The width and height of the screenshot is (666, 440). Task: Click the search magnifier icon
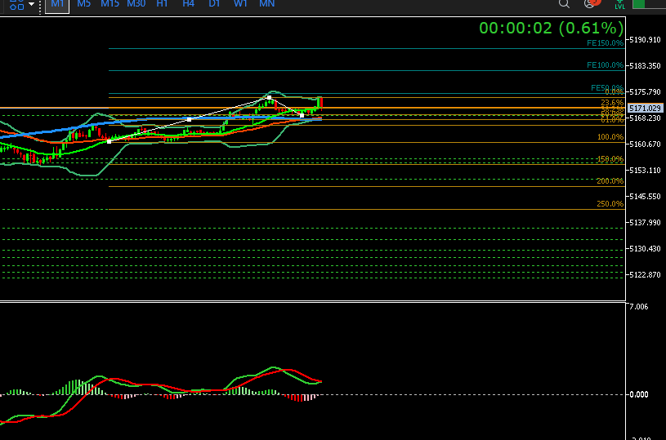point(564,4)
